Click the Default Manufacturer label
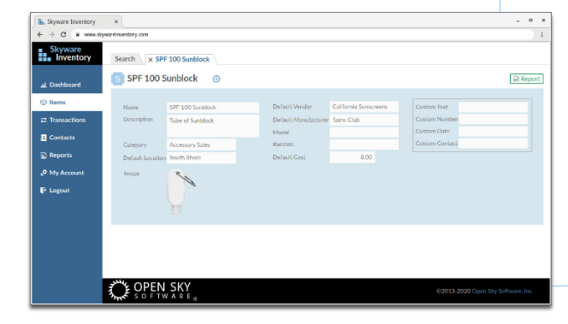 [300, 120]
